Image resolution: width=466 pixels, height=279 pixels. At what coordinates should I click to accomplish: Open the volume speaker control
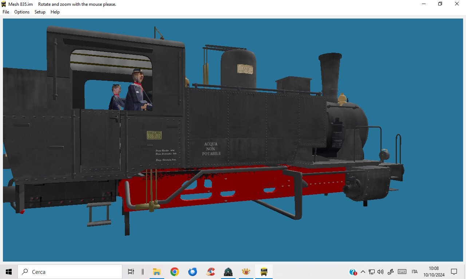pos(380,272)
